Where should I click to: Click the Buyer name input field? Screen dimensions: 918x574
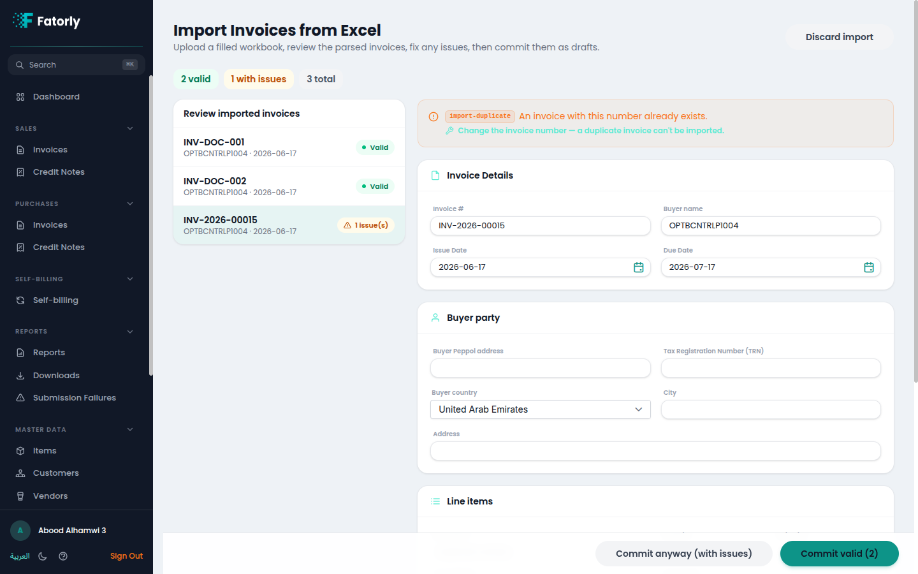click(x=771, y=226)
